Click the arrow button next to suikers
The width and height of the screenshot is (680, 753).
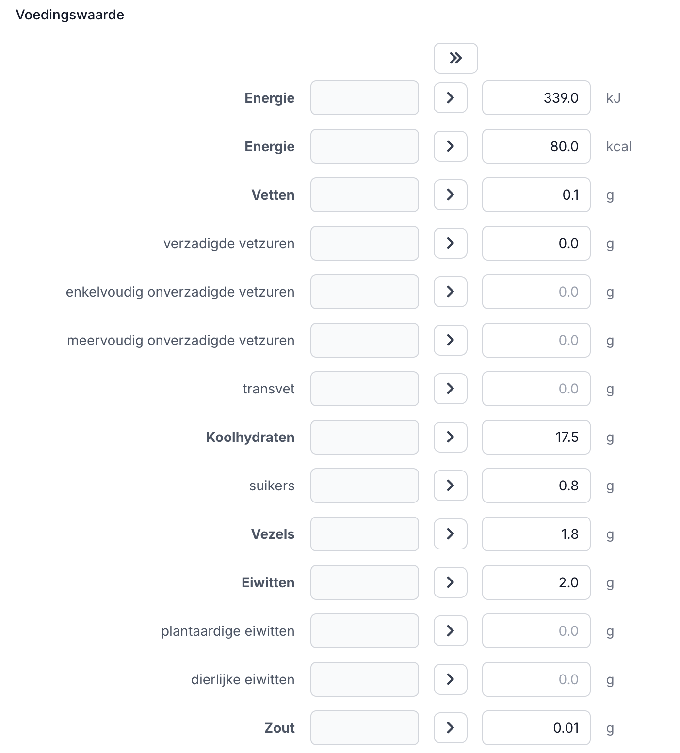coord(450,486)
